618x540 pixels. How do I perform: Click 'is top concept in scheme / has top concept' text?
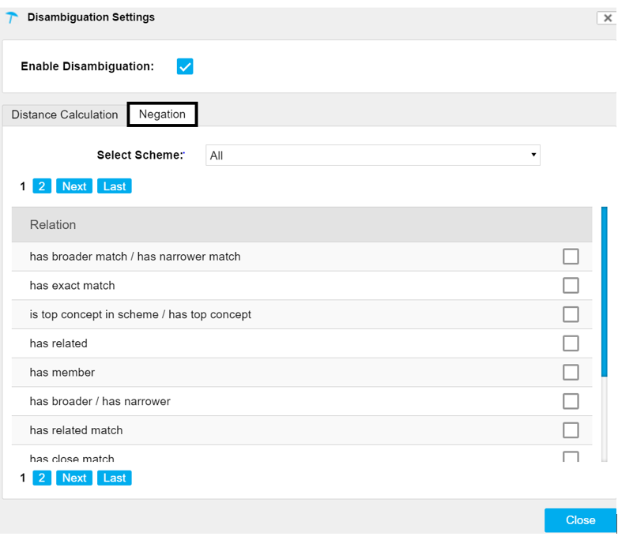pos(141,314)
